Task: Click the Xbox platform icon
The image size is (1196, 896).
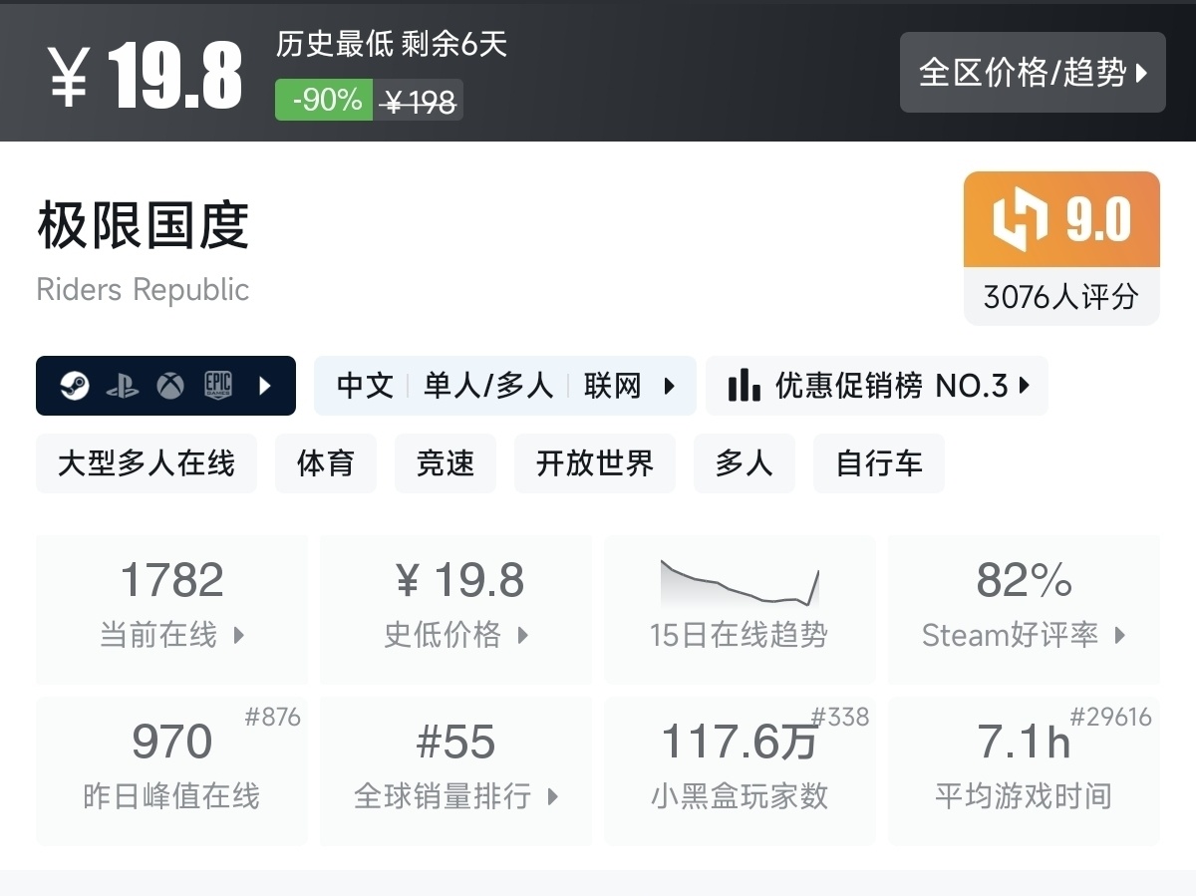Action: (x=170, y=386)
